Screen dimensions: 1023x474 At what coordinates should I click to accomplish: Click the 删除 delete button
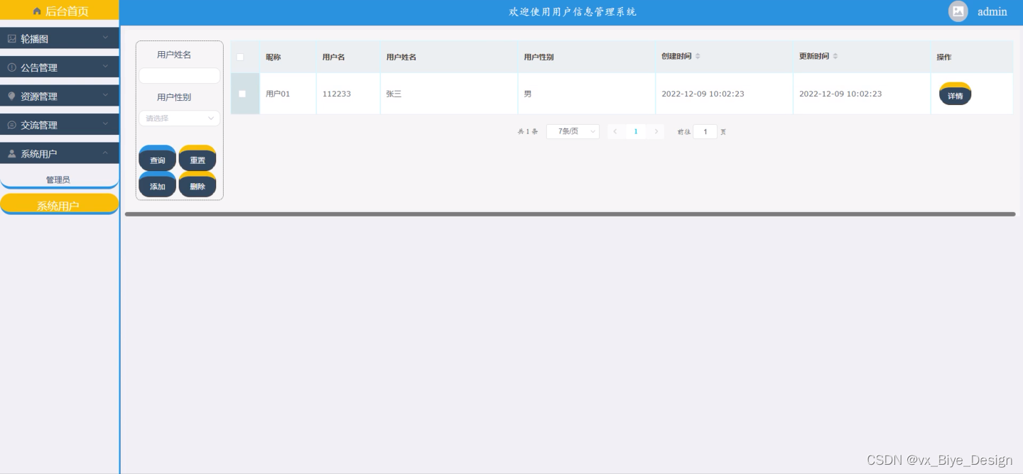[x=197, y=184]
